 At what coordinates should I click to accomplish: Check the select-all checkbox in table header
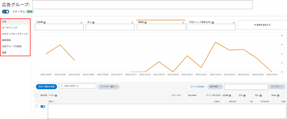point(36,95)
